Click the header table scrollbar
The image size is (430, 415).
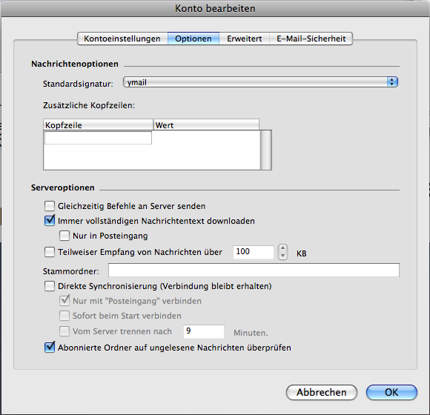(x=265, y=150)
